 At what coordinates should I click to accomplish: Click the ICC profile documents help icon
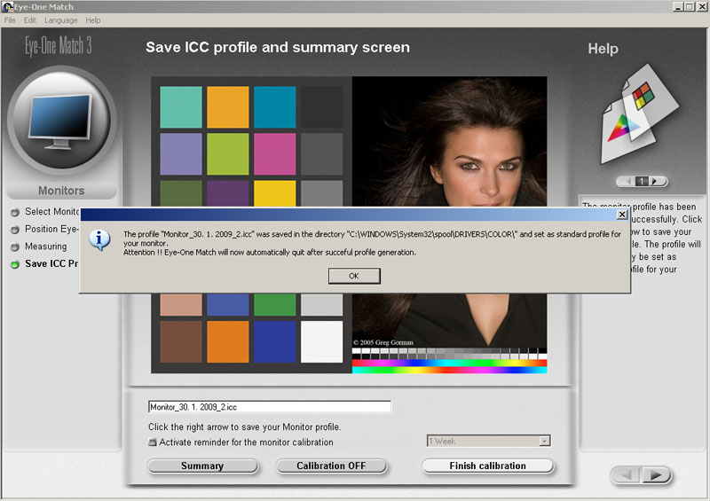click(x=639, y=114)
